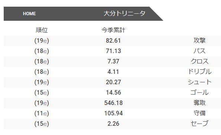Click the シュート stat label
Viewport: 221px width, 135px height.
(x=199, y=82)
